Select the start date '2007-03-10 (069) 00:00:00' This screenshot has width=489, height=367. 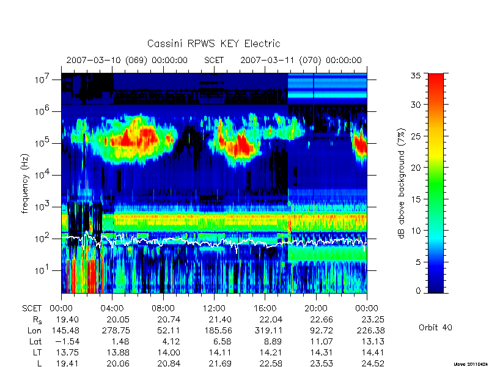tap(127, 60)
